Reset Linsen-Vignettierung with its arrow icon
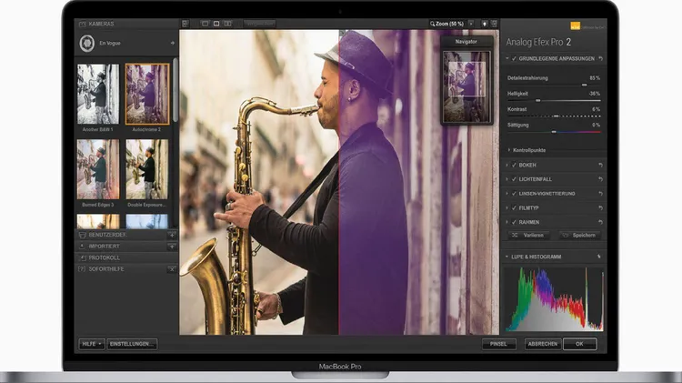The width and height of the screenshot is (682, 383). click(601, 193)
